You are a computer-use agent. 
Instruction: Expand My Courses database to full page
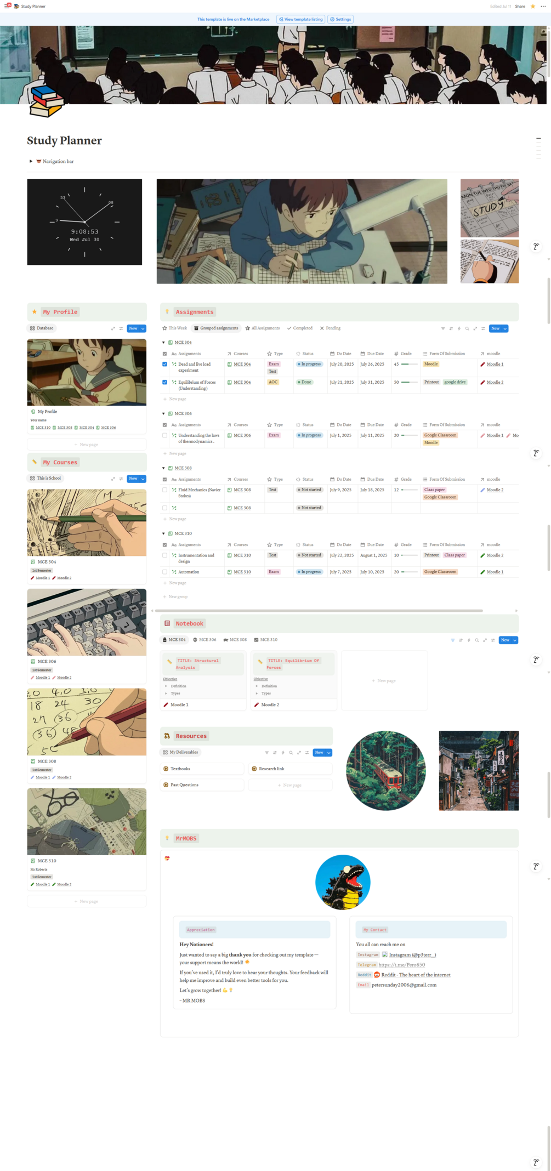point(113,479)
